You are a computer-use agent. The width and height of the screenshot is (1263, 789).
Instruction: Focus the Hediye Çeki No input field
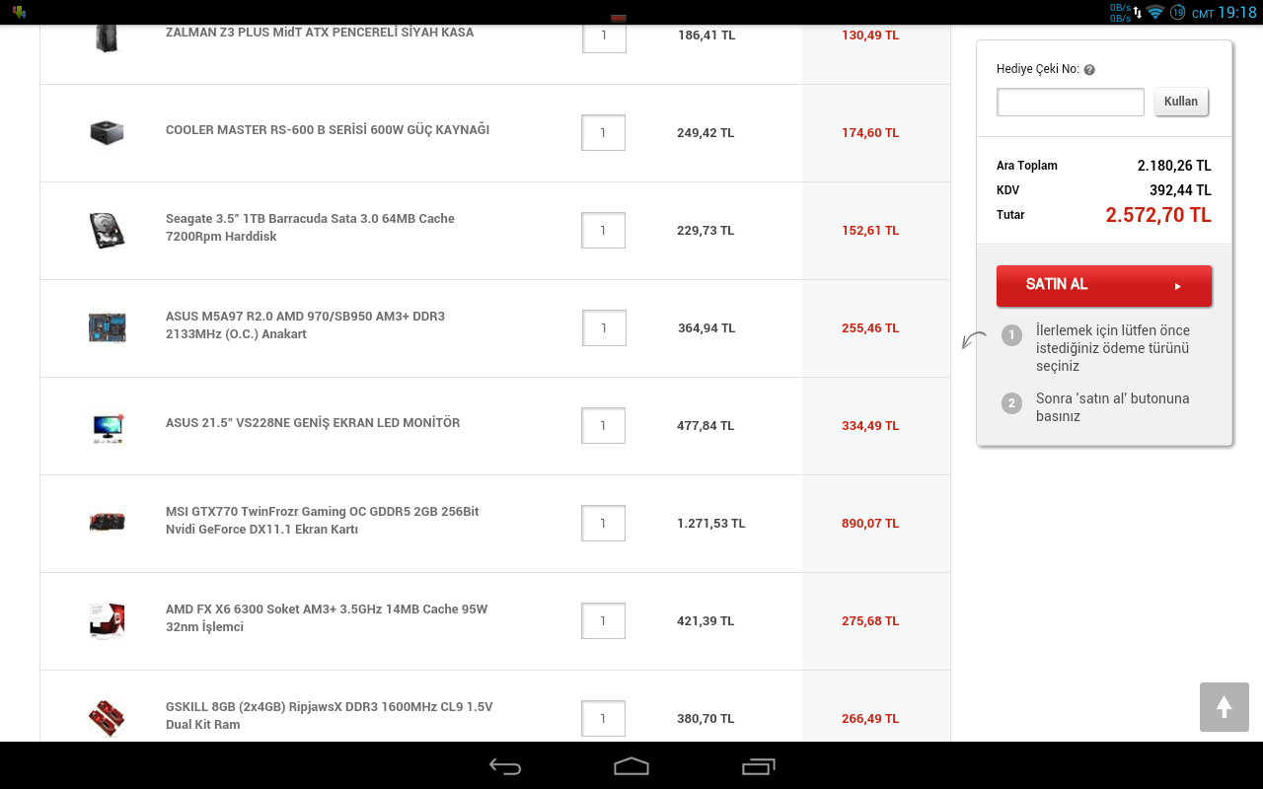[1071, 102]
